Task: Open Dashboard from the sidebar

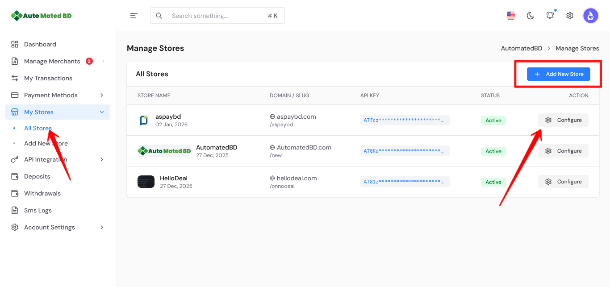Action: pyautogui.click(x=40, y=44)
